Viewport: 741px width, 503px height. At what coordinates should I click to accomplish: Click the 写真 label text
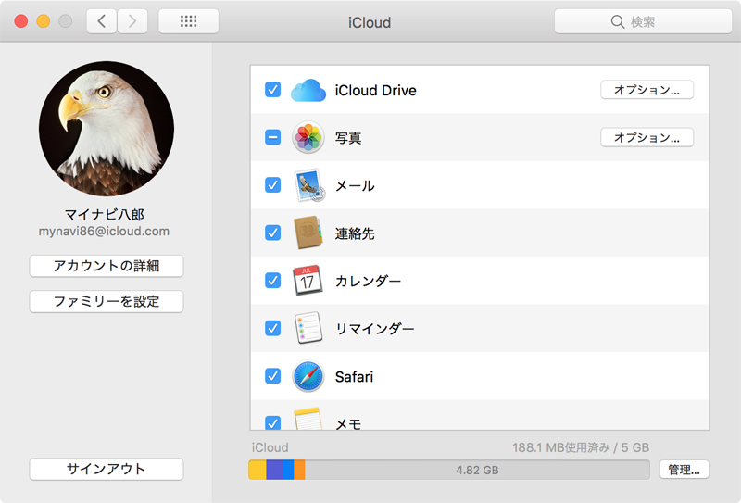[348, 138]
